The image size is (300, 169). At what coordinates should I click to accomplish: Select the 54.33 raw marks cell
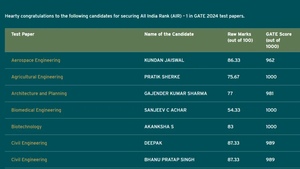tap(234, 110)
